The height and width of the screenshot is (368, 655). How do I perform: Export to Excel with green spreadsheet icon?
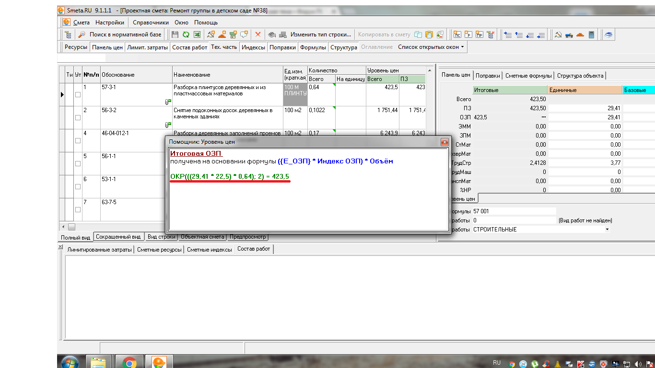pyautogui.click(x=197, y=34)
